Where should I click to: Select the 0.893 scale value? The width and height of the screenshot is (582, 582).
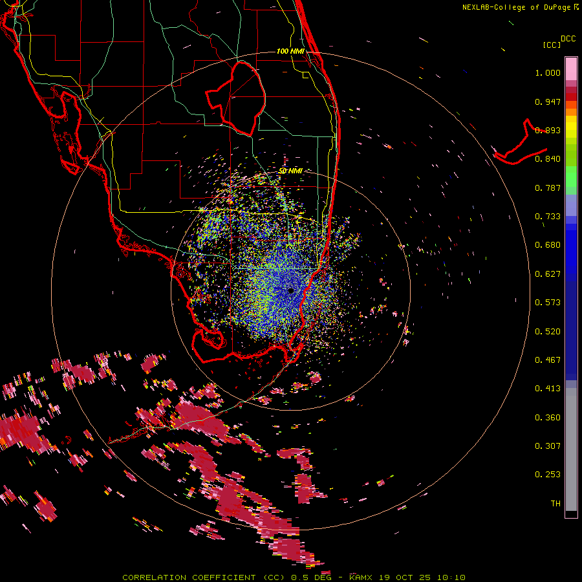[548, 130]
